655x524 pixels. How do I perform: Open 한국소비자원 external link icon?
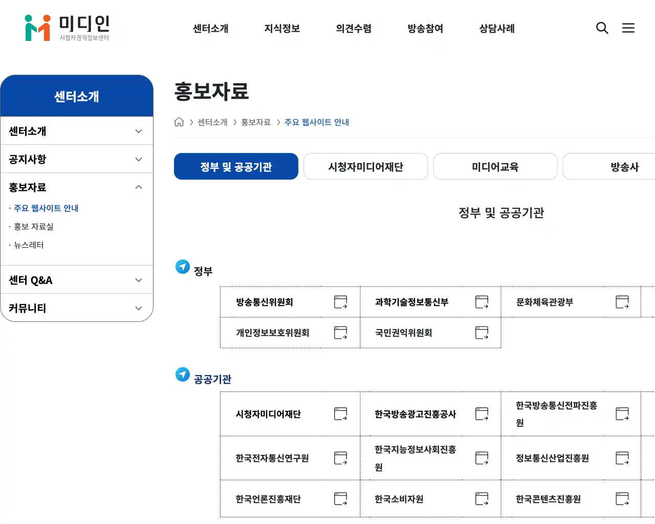point(482,498)
